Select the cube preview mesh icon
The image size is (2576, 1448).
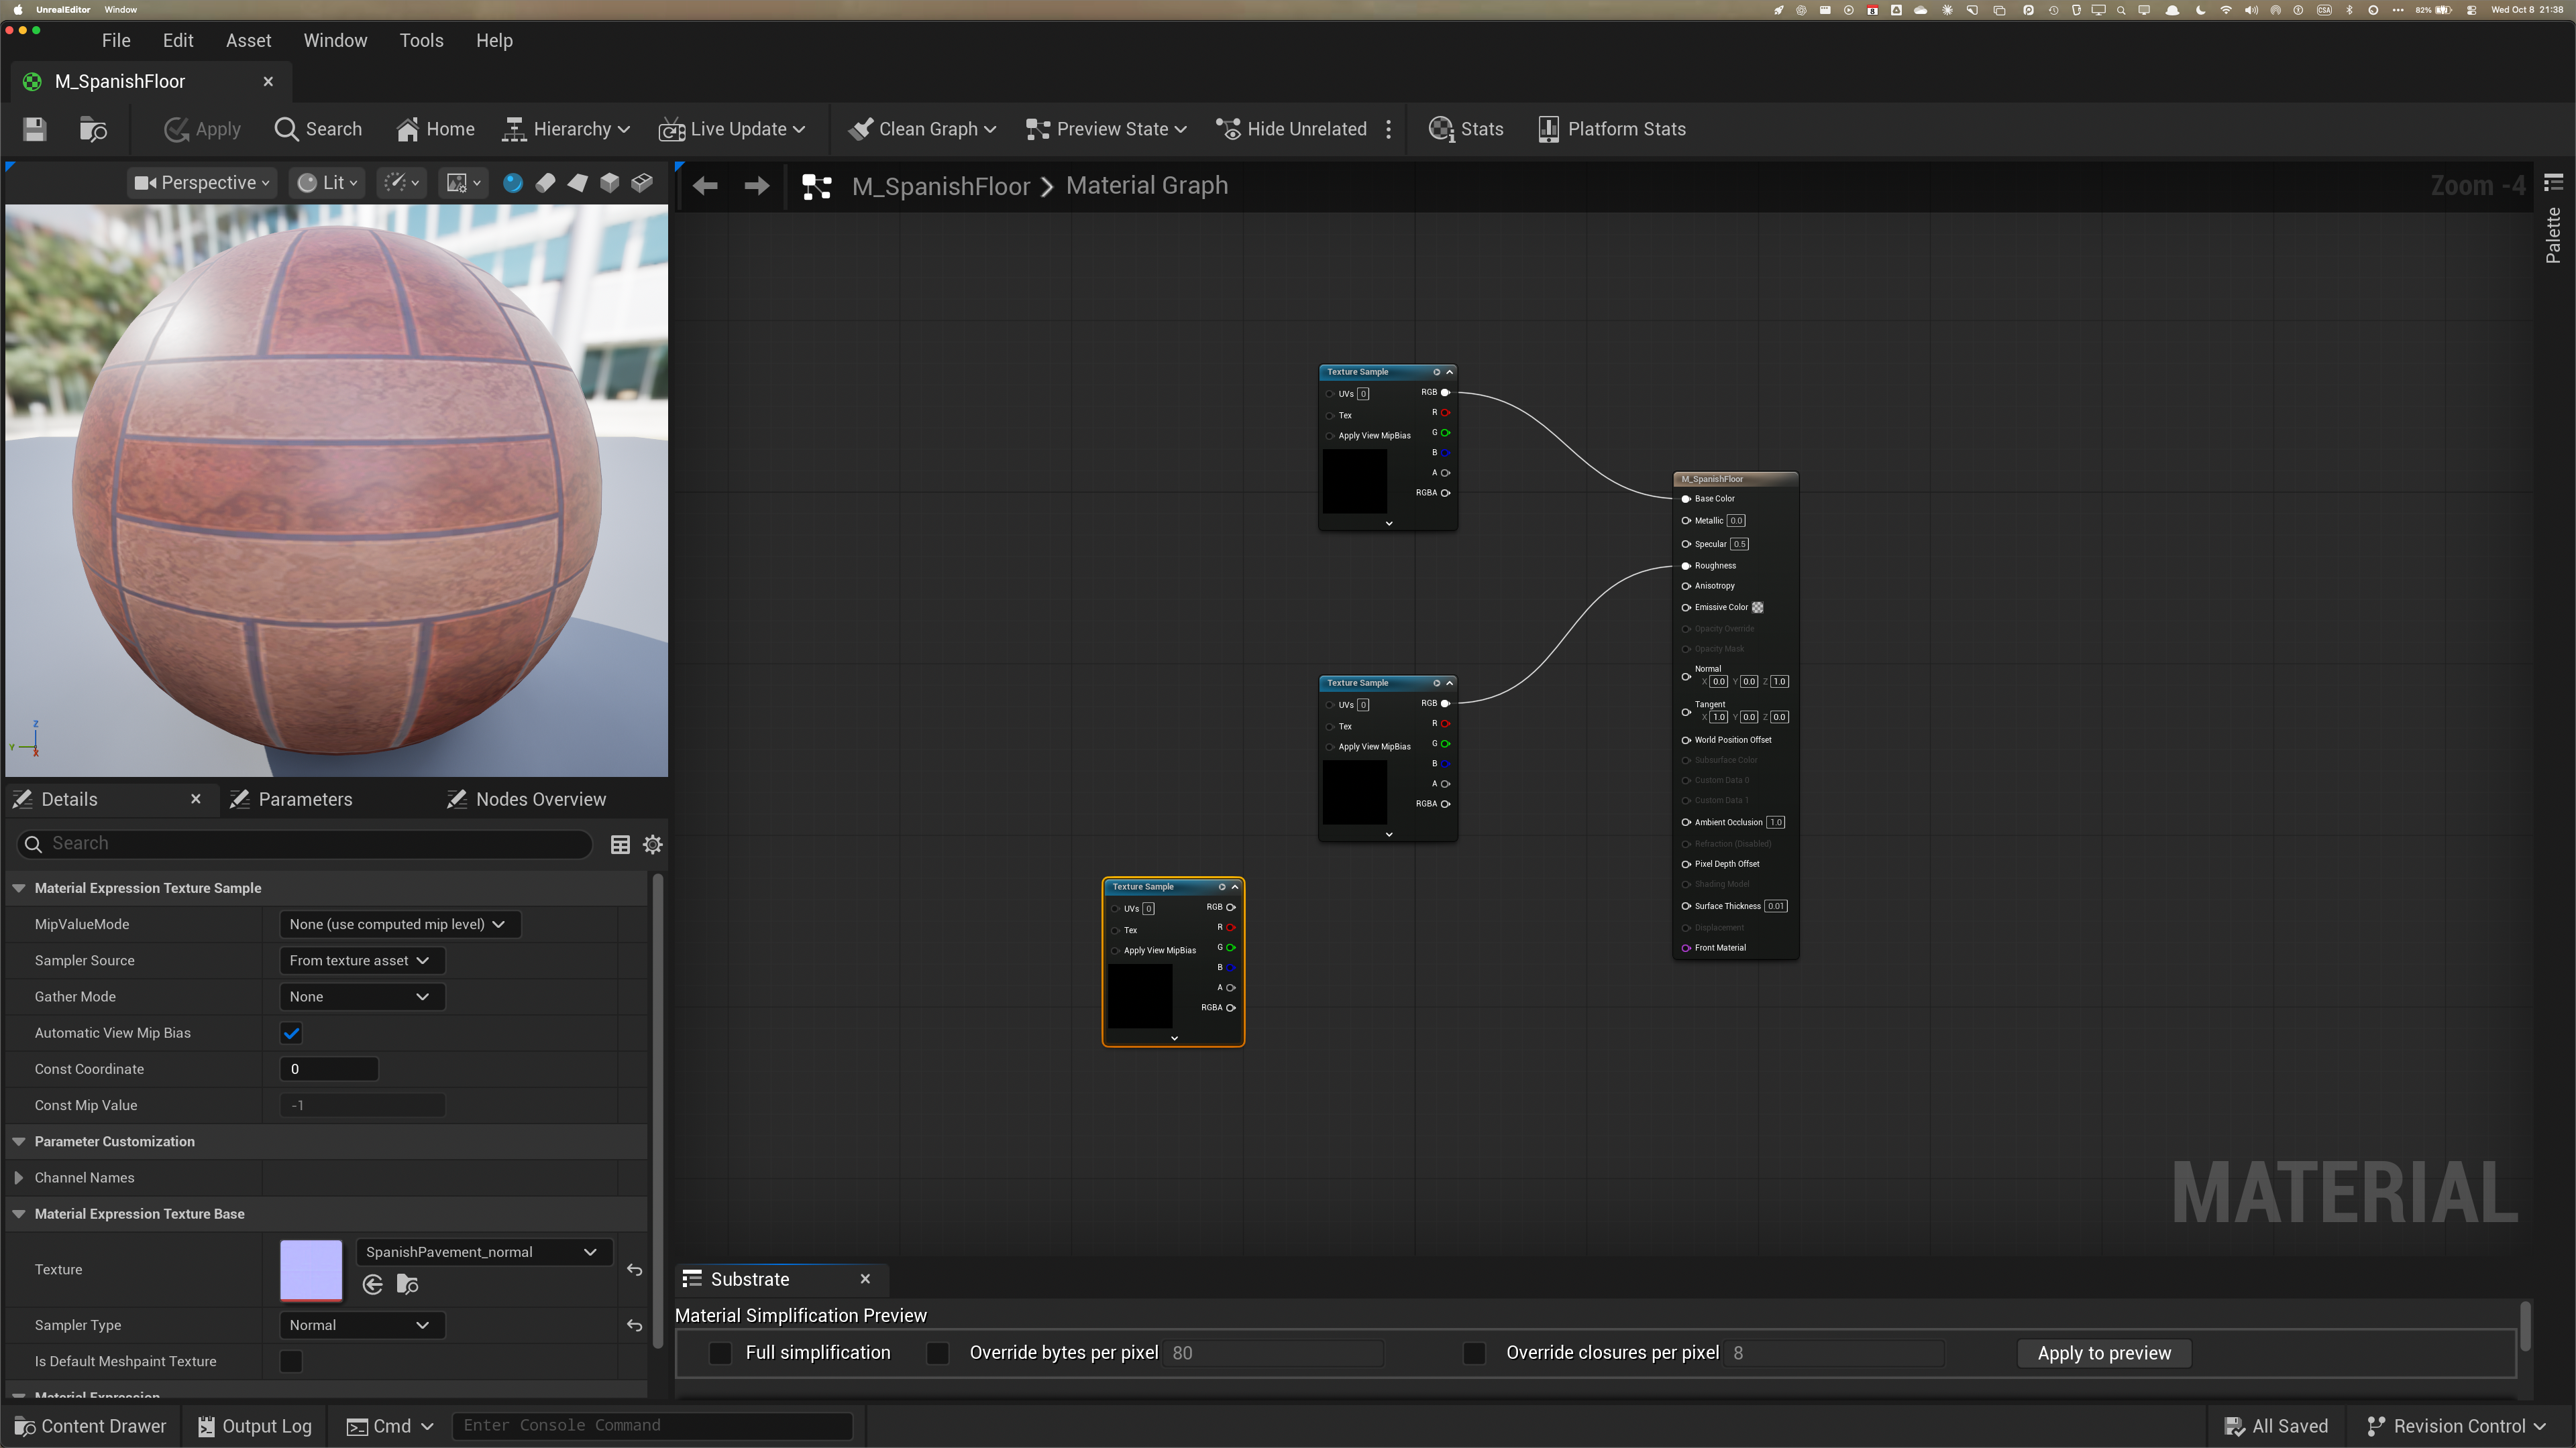pos(609,183)
